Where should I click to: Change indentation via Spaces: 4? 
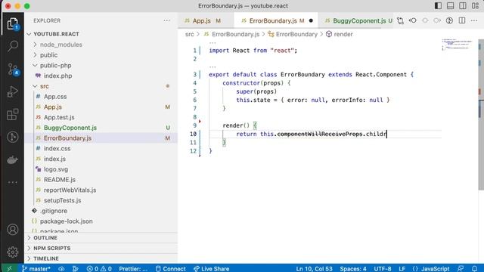(x=353, y=269)
